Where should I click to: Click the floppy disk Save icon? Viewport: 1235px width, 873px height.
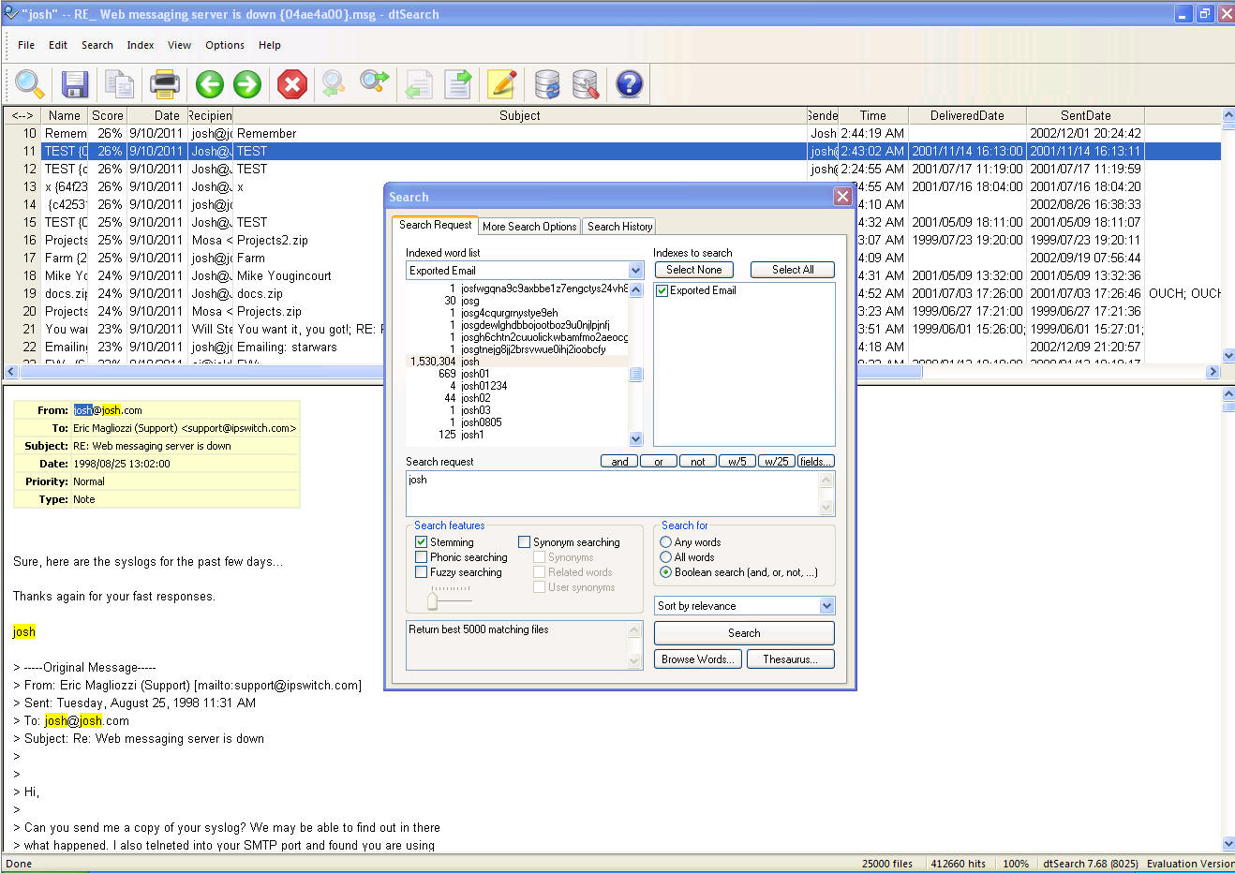(x=74, y=84)
